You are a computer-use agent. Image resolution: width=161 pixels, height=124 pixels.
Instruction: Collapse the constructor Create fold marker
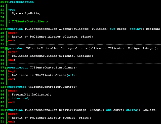pyautogui.click(x=6, y=68)
